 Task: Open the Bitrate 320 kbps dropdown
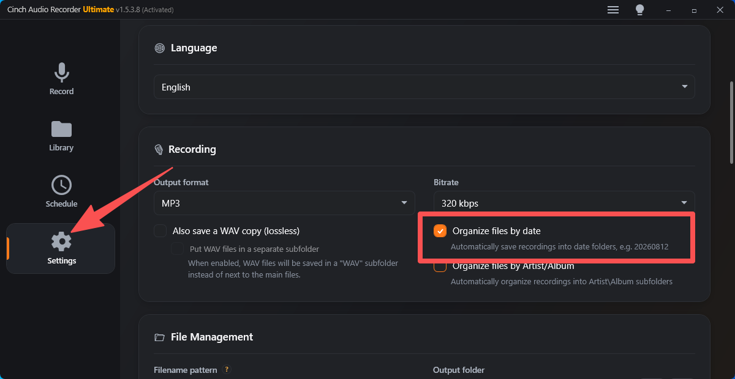click(564, 203)
